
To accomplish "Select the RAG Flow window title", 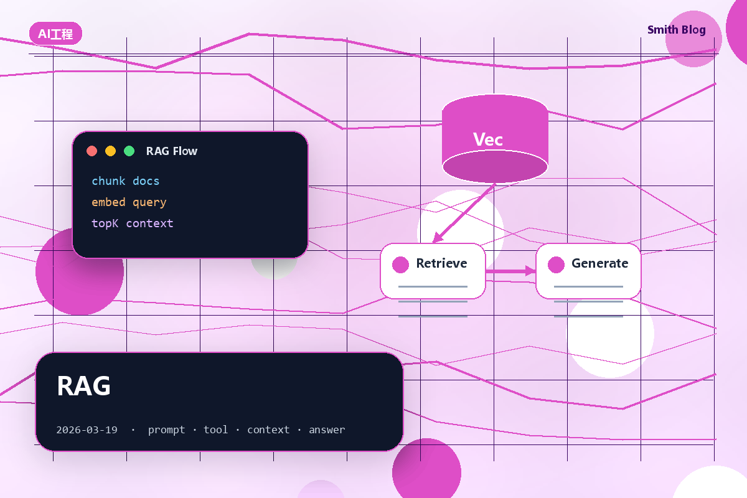I will point(172,151).
